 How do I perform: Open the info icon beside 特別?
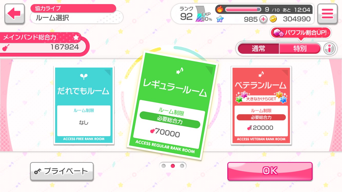[330, 49]
